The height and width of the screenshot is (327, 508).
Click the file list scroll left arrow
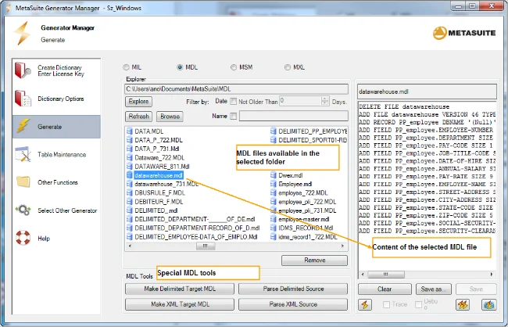[130, 246]
